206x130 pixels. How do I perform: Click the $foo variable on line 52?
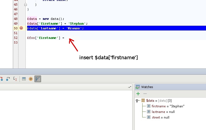31,38
